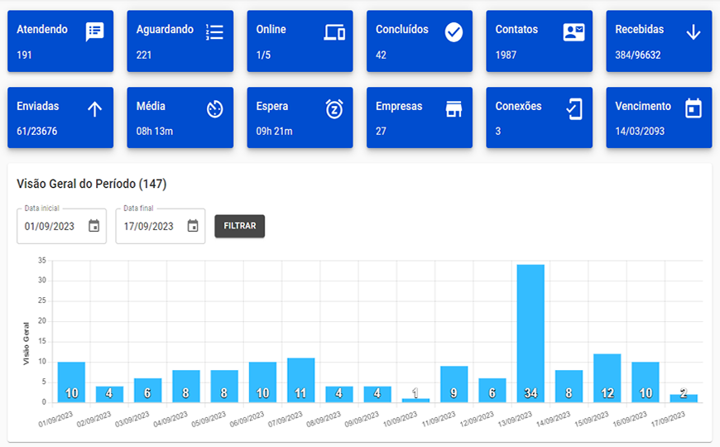The image size is (720, 447).
Task: Click the Data inicial date field
Action: pyautogui.click(x=50, y=226)
